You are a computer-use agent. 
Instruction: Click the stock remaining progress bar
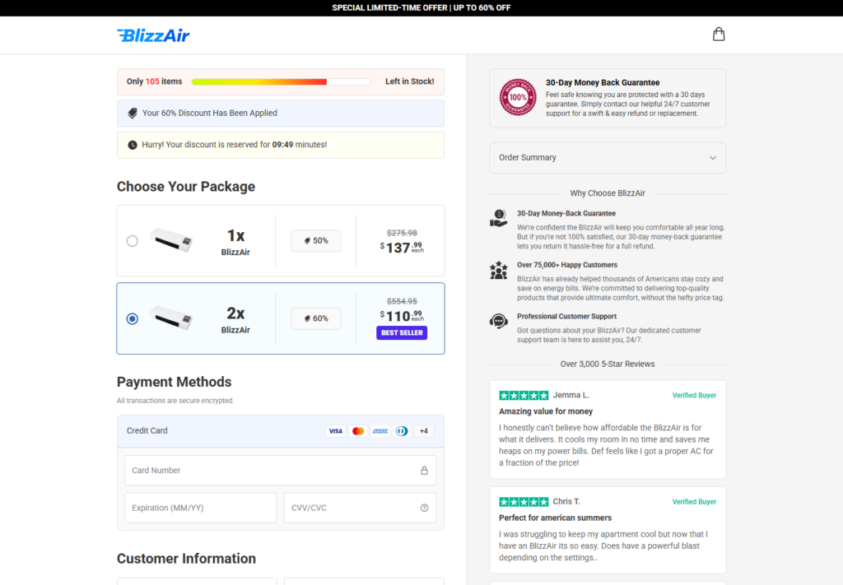pyautogui.click(x=282, y=81)
